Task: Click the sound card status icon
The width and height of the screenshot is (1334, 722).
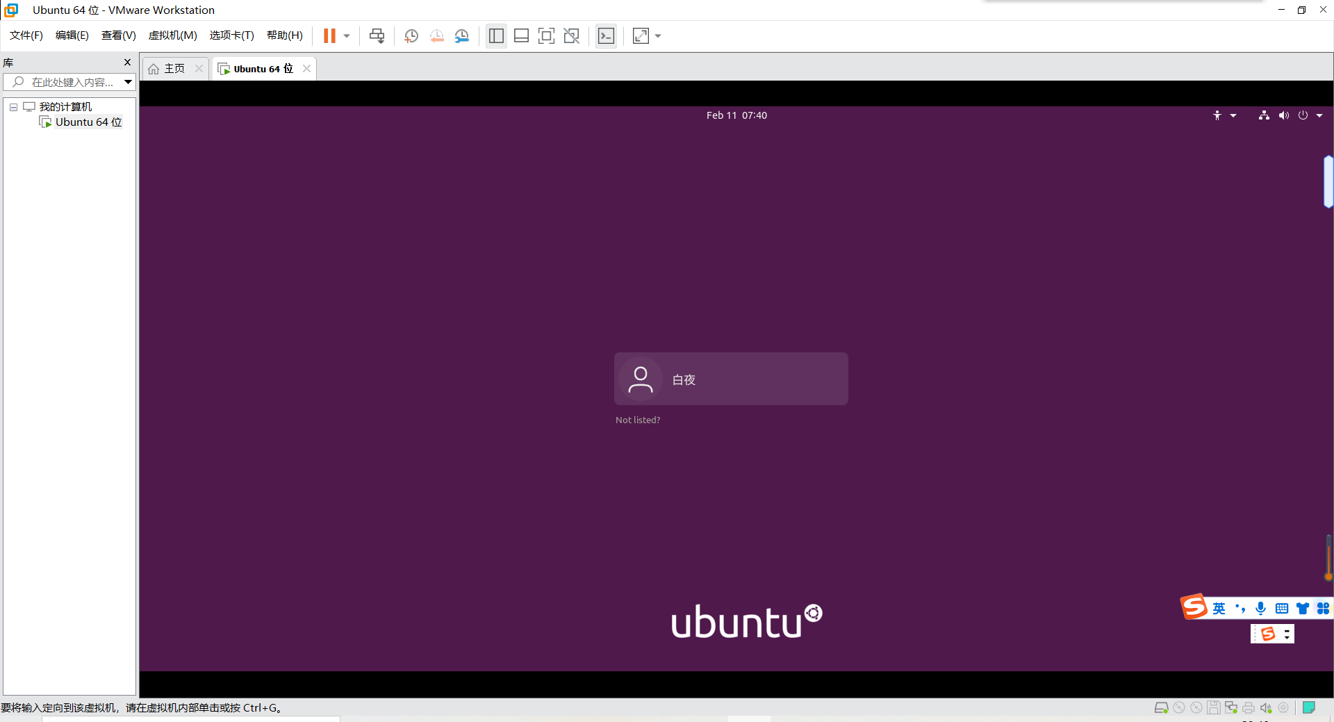Action: coord(1265,707)
